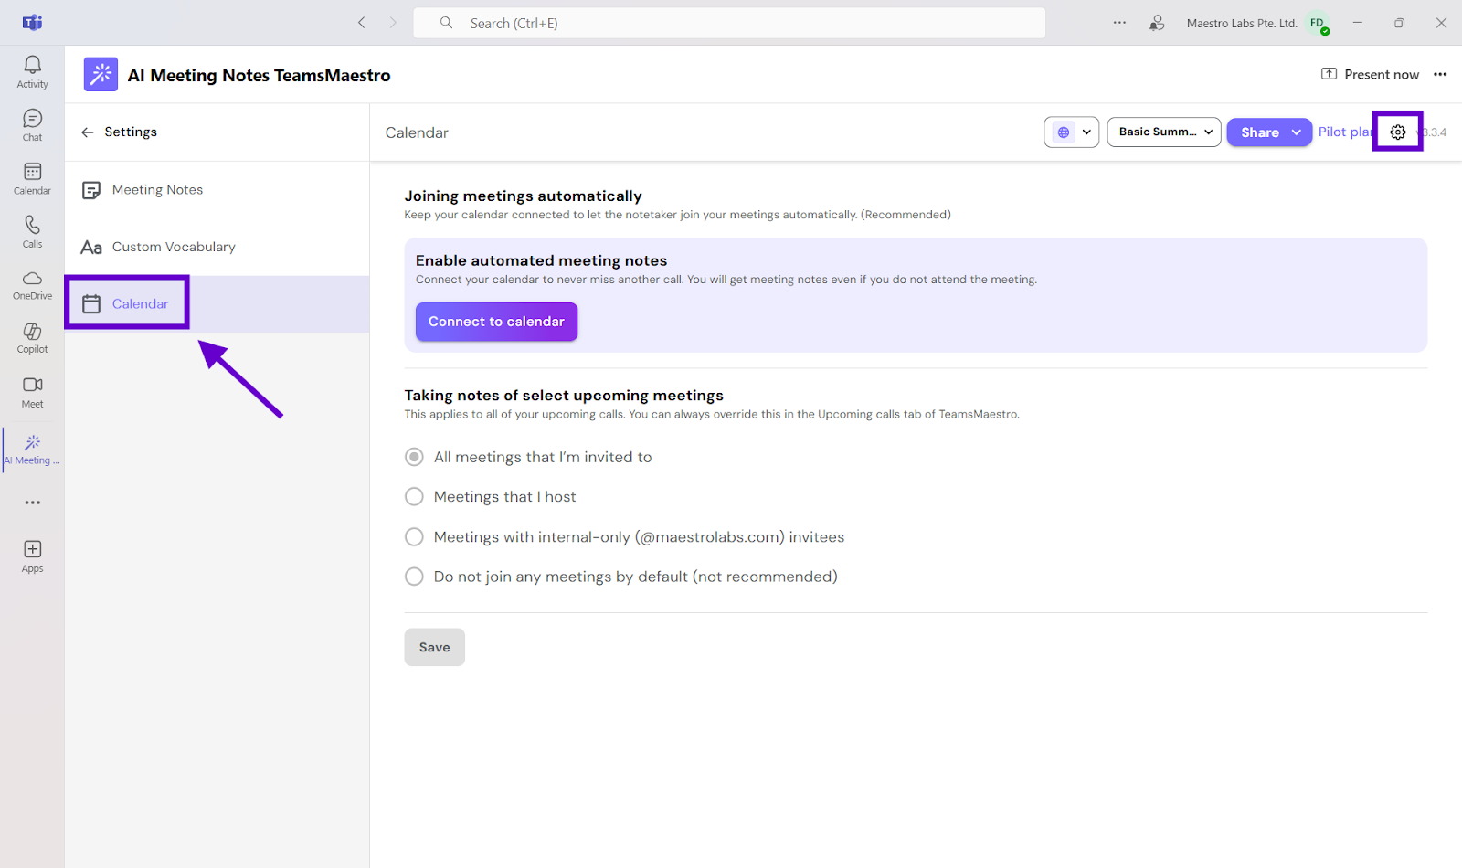Open the Pilot plan link
Screen dimensions: 1462x868
1345,132
